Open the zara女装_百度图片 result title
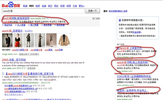 (x=12, y=31)
